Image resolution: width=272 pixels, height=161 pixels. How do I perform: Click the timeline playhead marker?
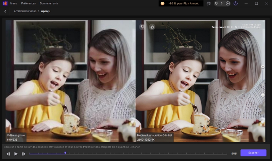click(x=65, y=153)
